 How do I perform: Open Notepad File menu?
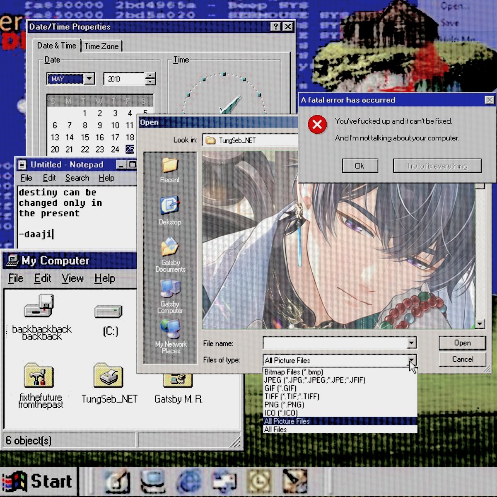(26, 178)
